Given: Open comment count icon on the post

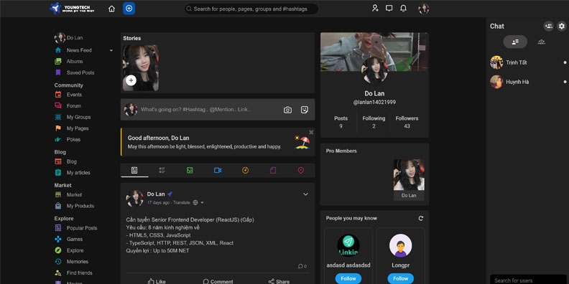Looking at the screenshot, I should point(302,266).
